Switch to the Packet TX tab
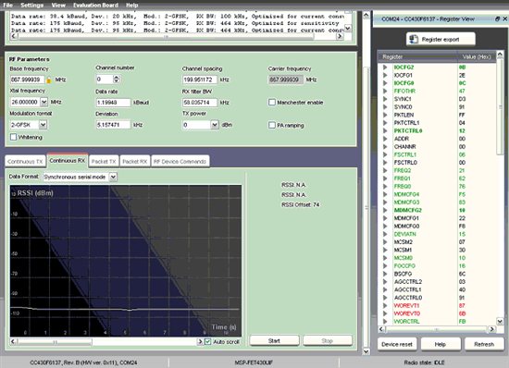The width and height of the screenshot is (509, 368). coord(104,162)
